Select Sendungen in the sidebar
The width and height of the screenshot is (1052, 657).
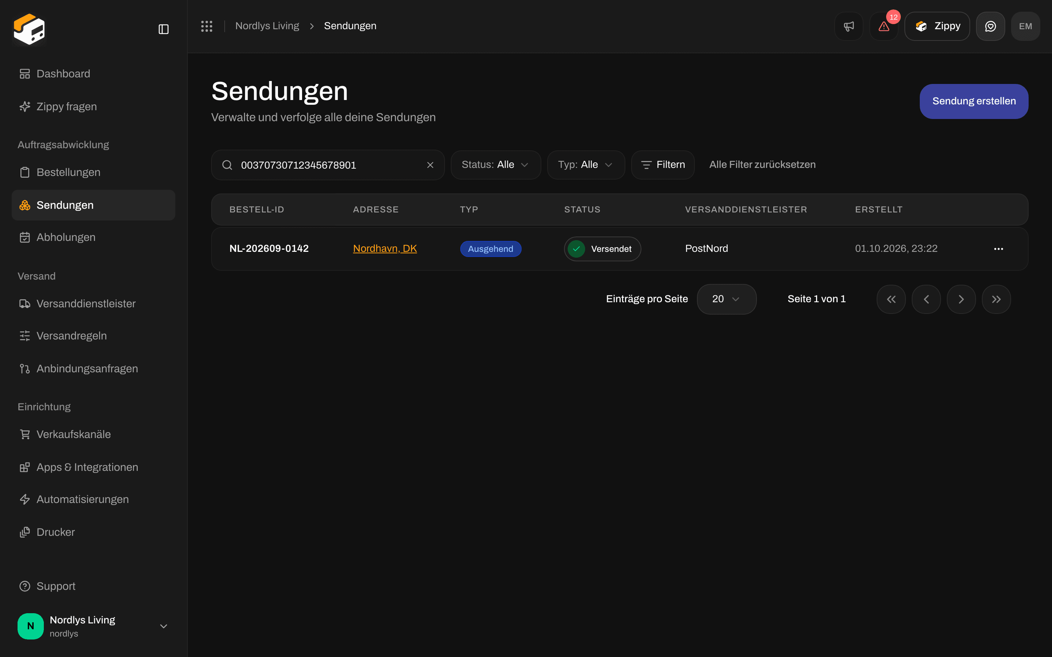[94, 205]
